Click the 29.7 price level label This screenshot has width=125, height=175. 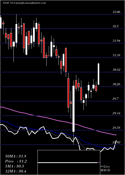[115, 99]
